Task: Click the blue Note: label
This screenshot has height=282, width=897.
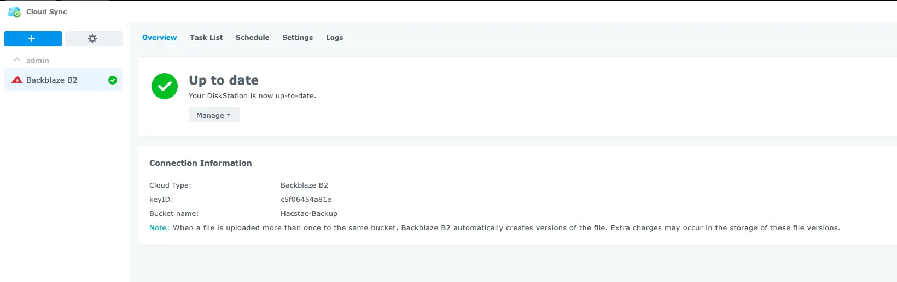Action: [x=159, y=228]
